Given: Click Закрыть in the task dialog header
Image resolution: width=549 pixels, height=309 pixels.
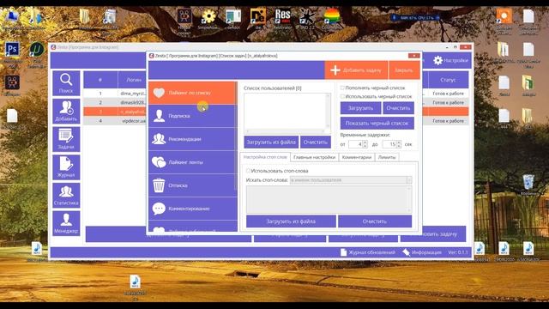Looking at the screenshot, I should (404, 70).
